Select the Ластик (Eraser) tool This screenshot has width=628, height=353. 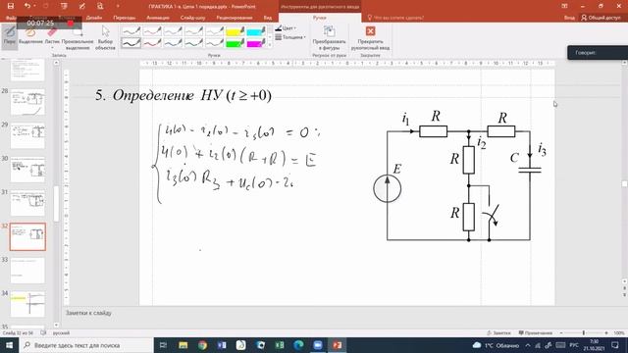click(x=52, y=34)
